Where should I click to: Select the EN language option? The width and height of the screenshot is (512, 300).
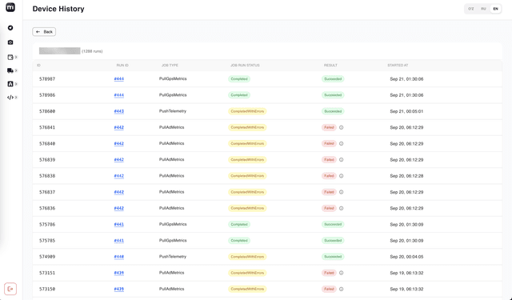click(x=496, y=9)
